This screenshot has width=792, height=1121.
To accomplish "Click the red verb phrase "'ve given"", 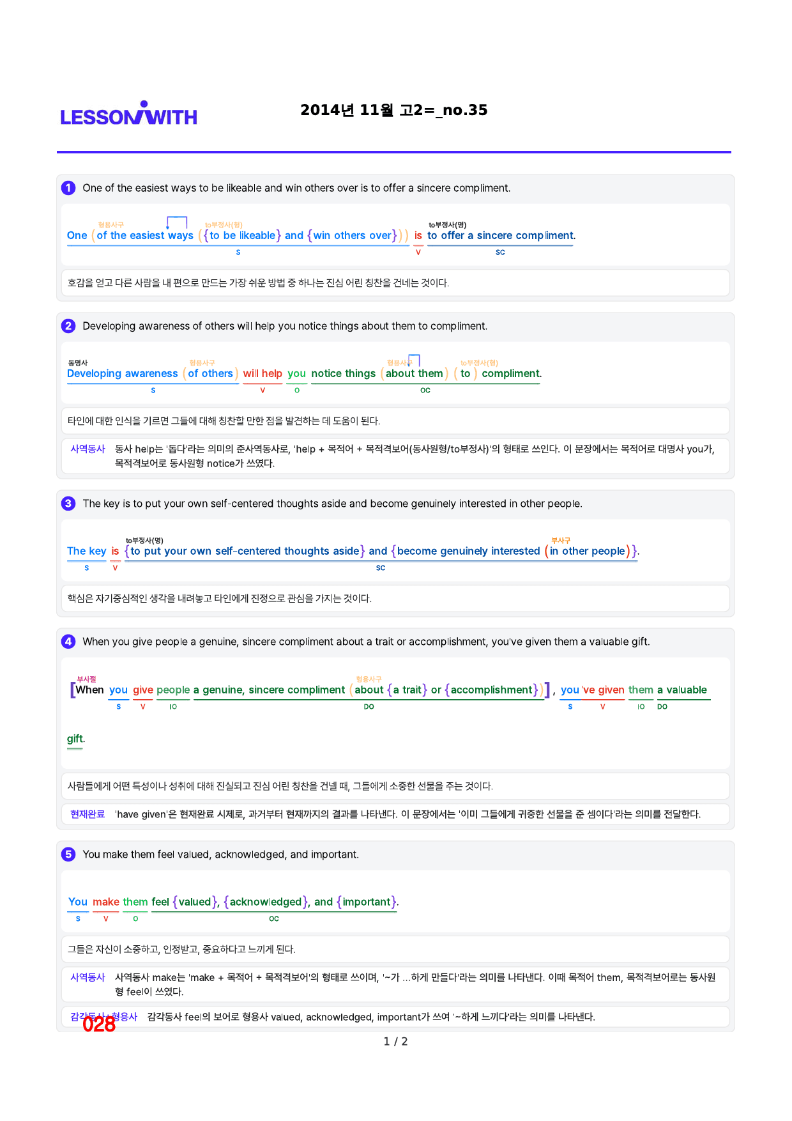I will (603, 690).
